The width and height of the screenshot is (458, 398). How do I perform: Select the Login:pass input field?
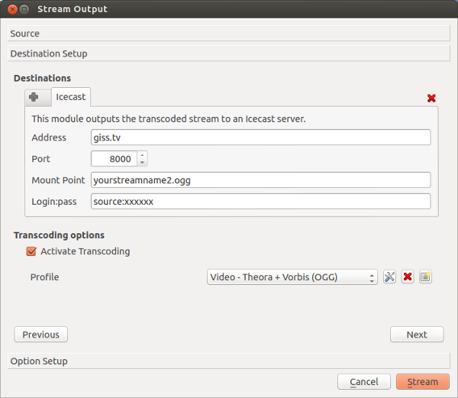click(260, 202)
